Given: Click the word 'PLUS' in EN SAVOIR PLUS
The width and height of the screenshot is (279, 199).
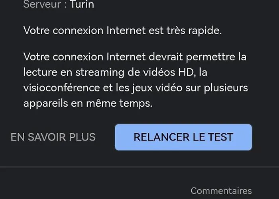Looking at the screenshot, I should point(82,137).
